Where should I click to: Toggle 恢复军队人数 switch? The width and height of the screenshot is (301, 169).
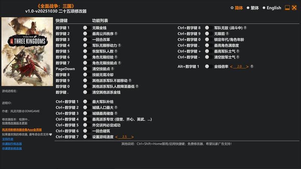87,51
